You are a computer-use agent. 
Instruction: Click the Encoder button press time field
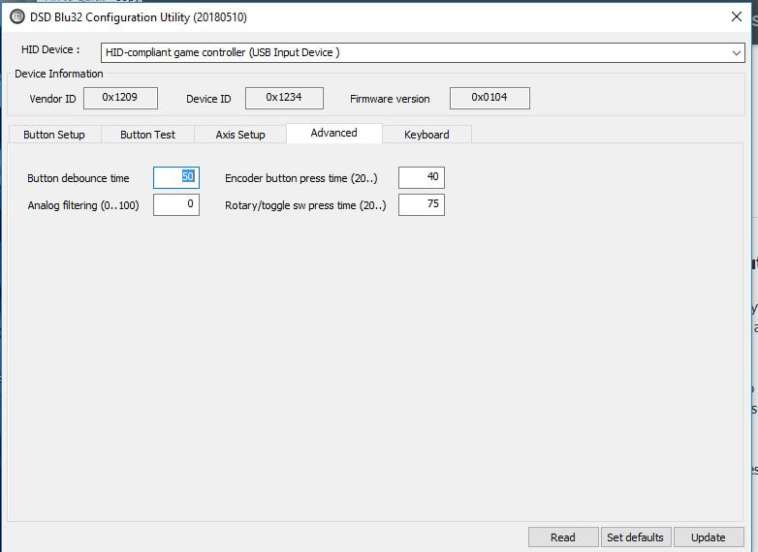point(422,178)
